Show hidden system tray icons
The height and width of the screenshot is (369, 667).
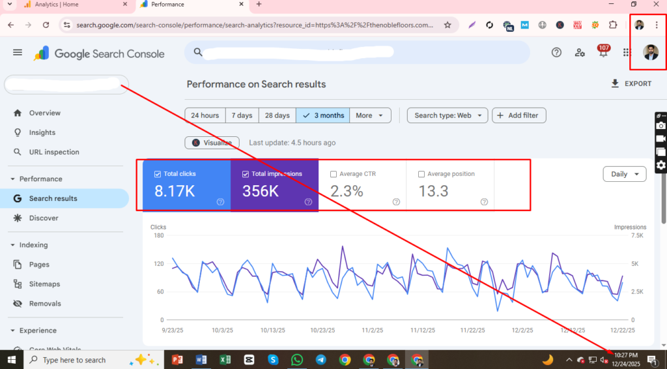[569, 360]
